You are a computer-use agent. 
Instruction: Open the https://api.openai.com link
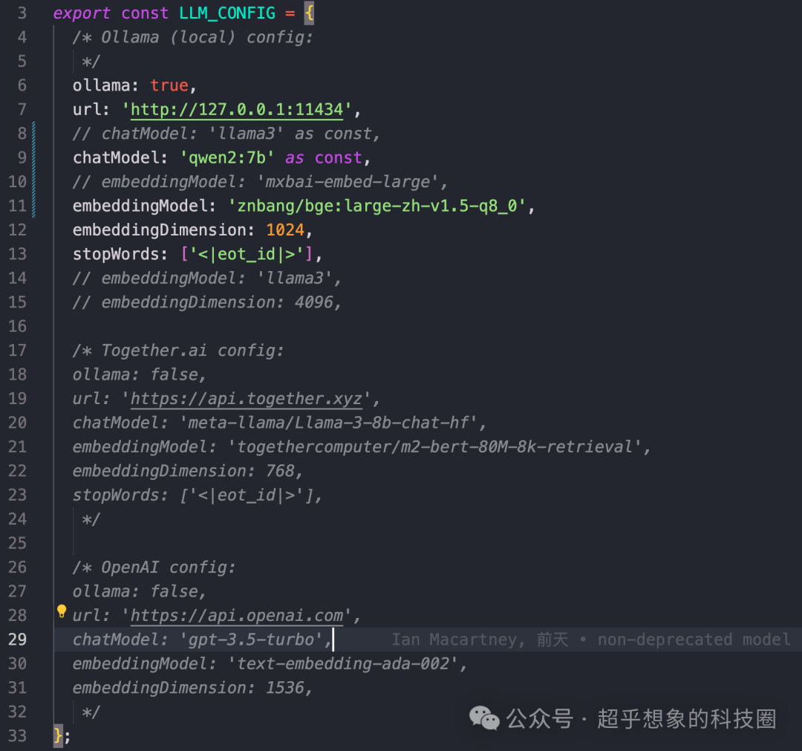tap(236, 616)
